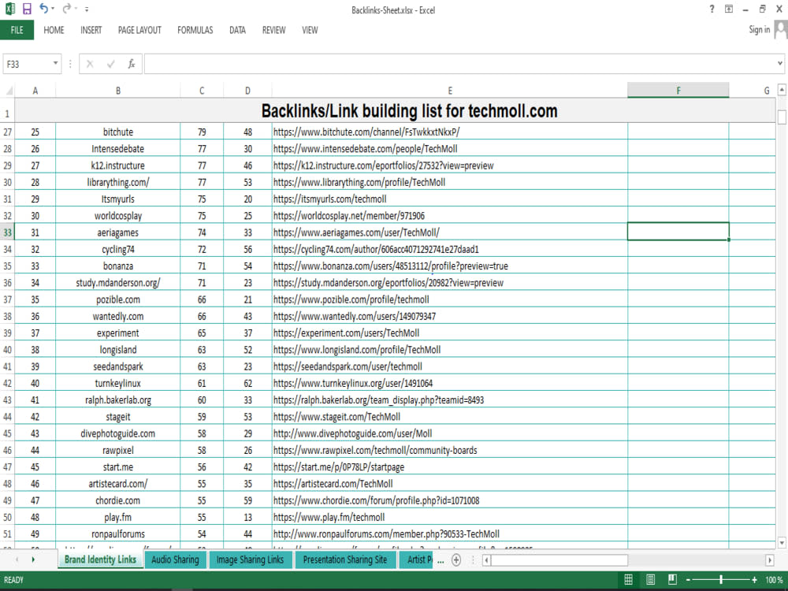
Task: Switch to Page Break Preview icon
Action: pyautogui.click(x=672, y=579)
